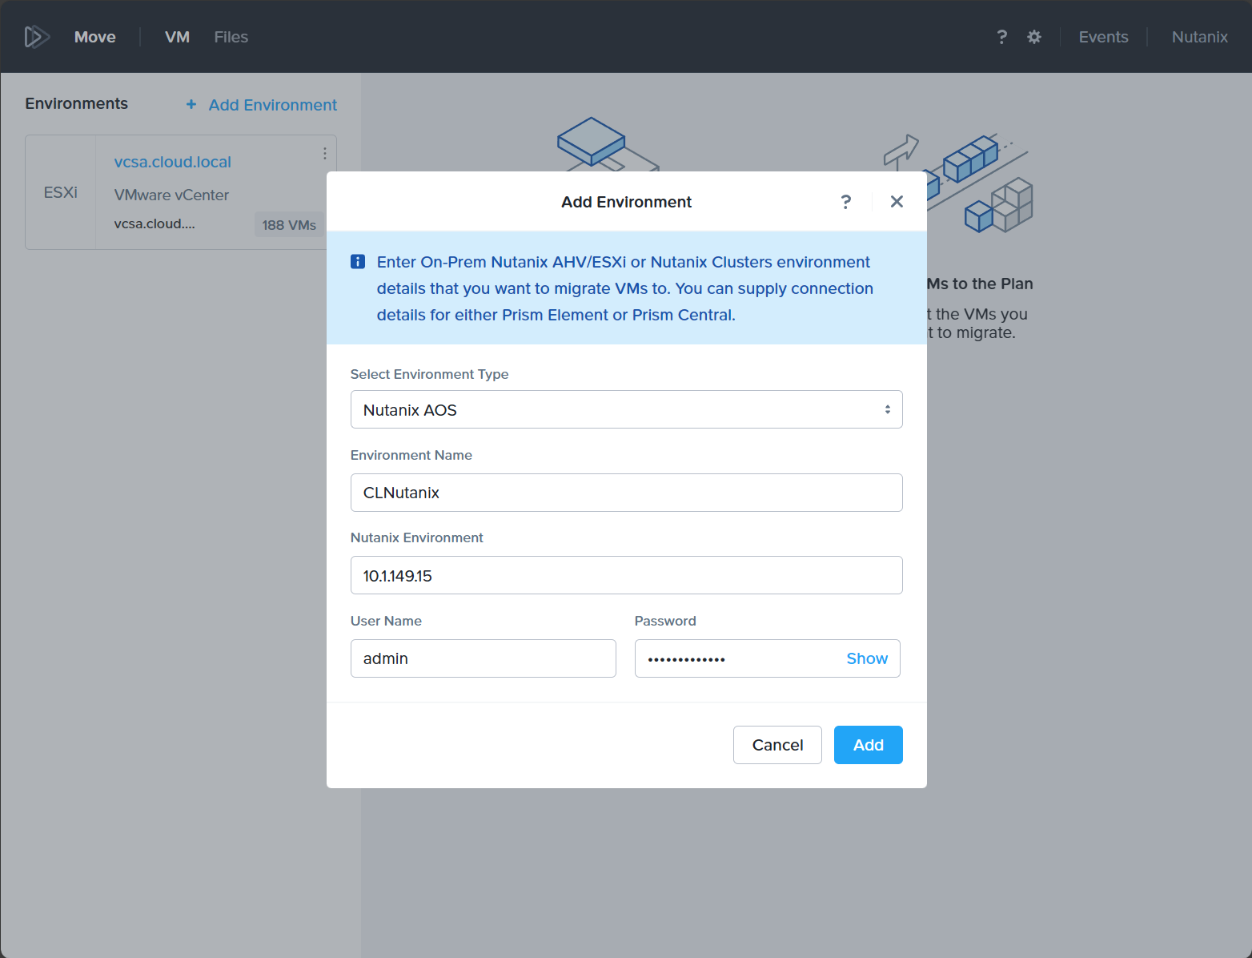
Task: Switch to the Files tab
Action: 231,37
